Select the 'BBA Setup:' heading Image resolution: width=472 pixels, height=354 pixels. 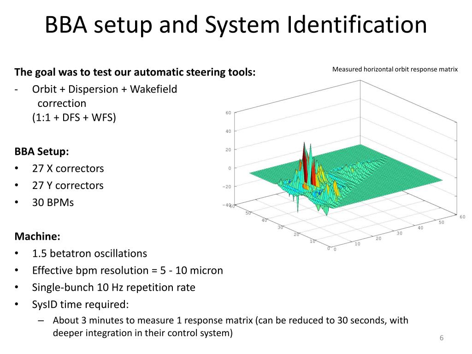(41, 151)
